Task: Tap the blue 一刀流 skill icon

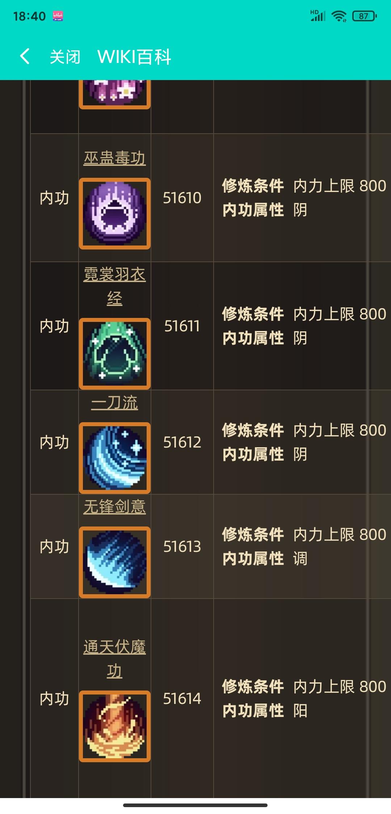Action: tap(115, 458)
